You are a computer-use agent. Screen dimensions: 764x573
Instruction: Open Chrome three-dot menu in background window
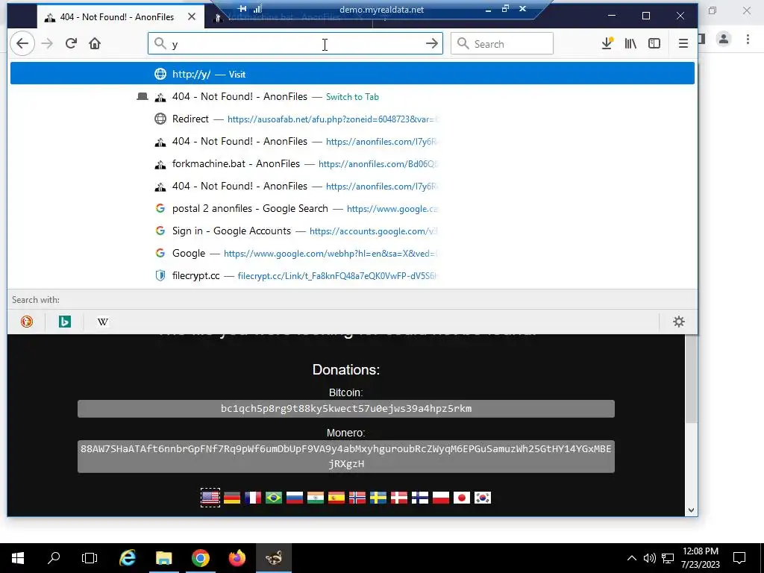click(x=748, y=39)
